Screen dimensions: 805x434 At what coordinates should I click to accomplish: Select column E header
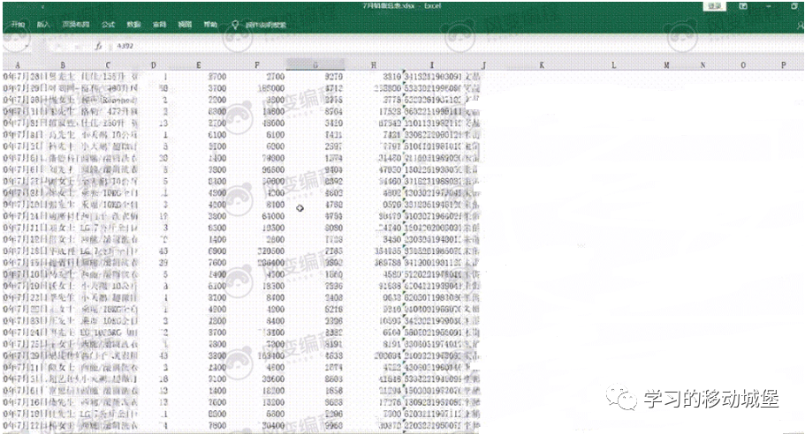coord(199,65)
